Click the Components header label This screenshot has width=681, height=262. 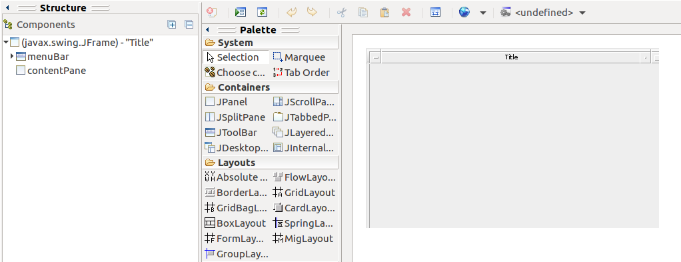coord(45,25)
